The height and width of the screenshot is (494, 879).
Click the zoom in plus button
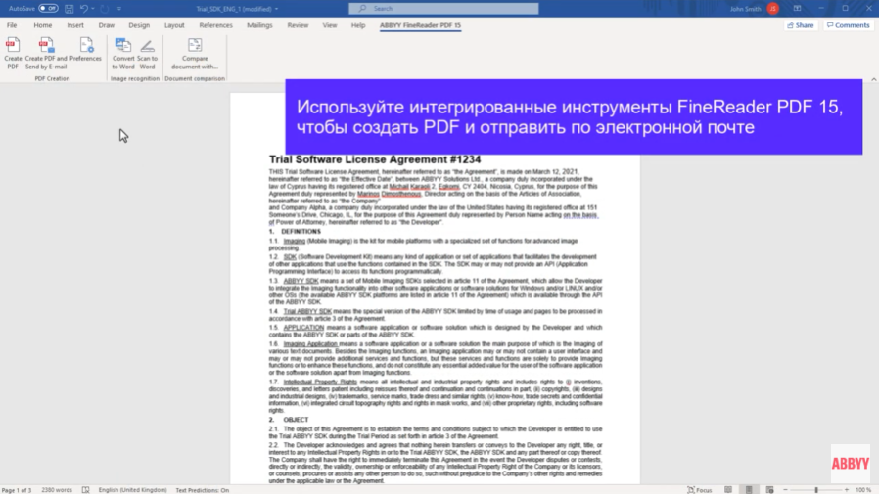847,490
